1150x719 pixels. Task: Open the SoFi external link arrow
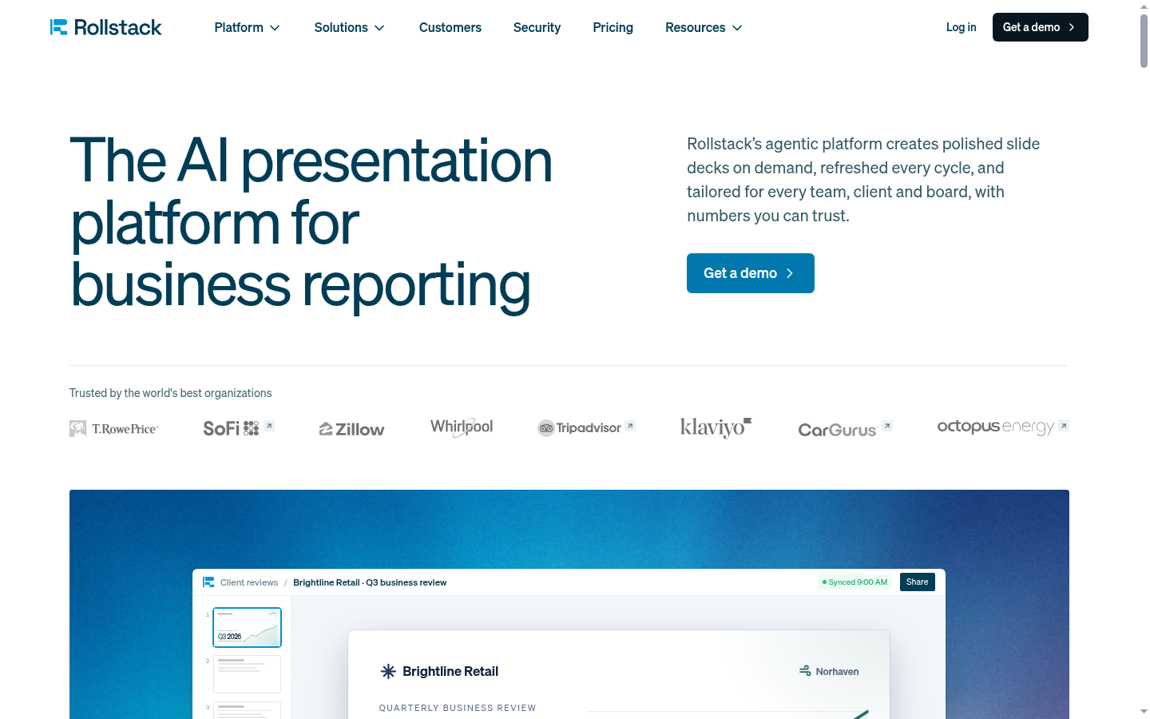pos(270,426)
